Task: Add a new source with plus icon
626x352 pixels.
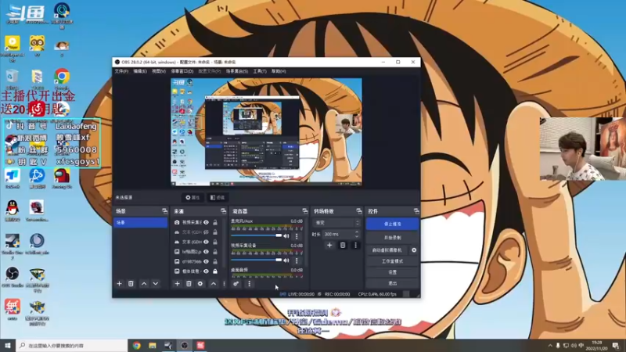Action: point(178,284)
